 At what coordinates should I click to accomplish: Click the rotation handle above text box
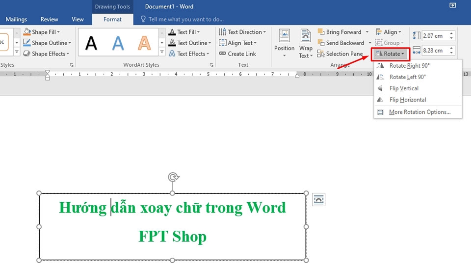click(173, 177)
